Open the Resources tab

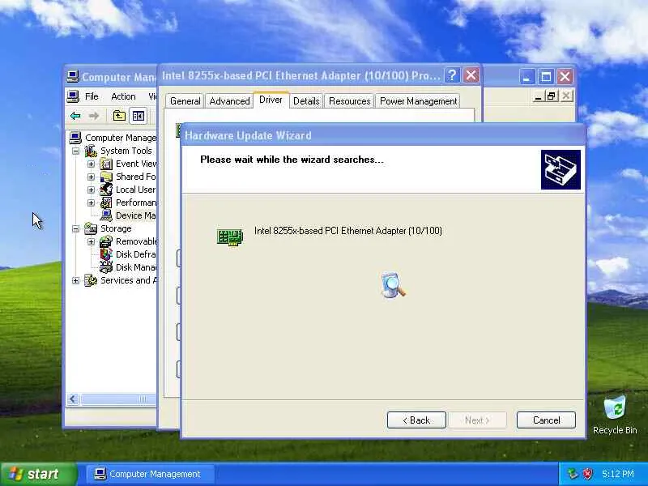pyautogui.click(x=350, y=100)
